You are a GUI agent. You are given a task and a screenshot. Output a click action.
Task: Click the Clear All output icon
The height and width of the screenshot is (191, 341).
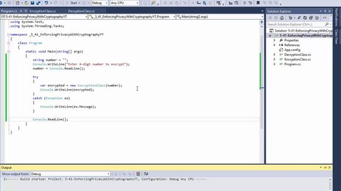(138, 173)
